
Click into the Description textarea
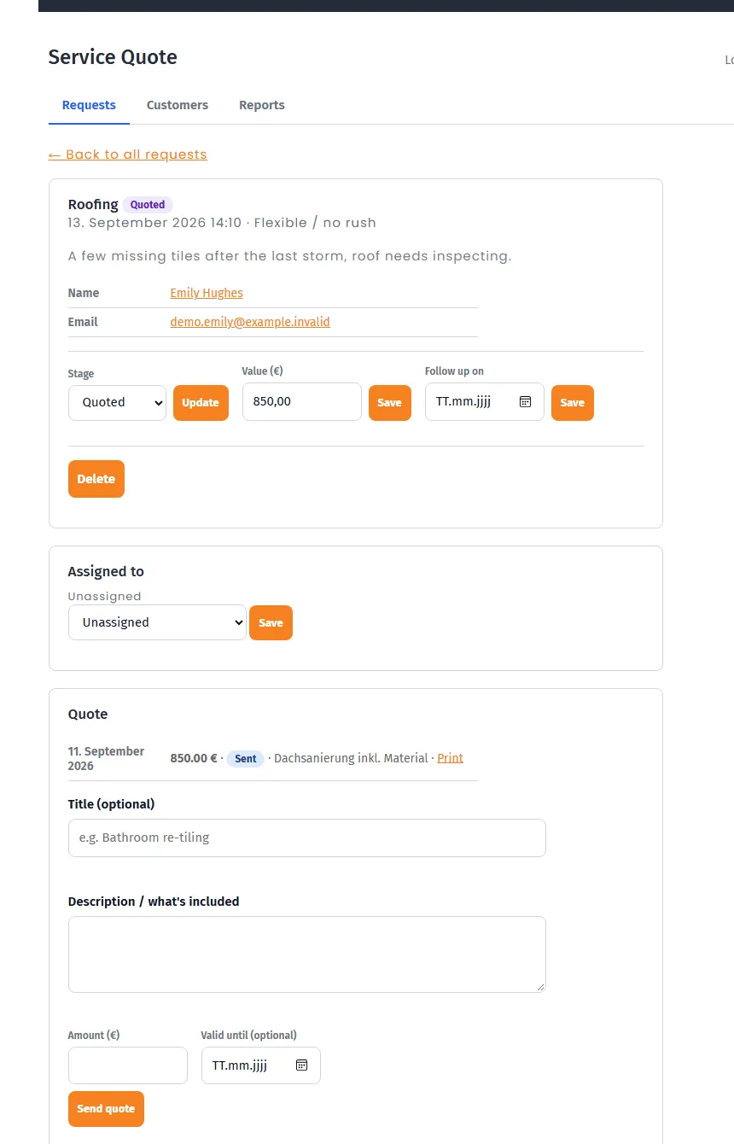[x=307, y=954]
